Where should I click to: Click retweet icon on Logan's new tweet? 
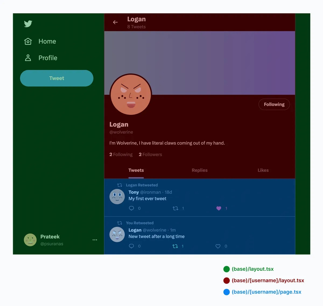[175, 246]
